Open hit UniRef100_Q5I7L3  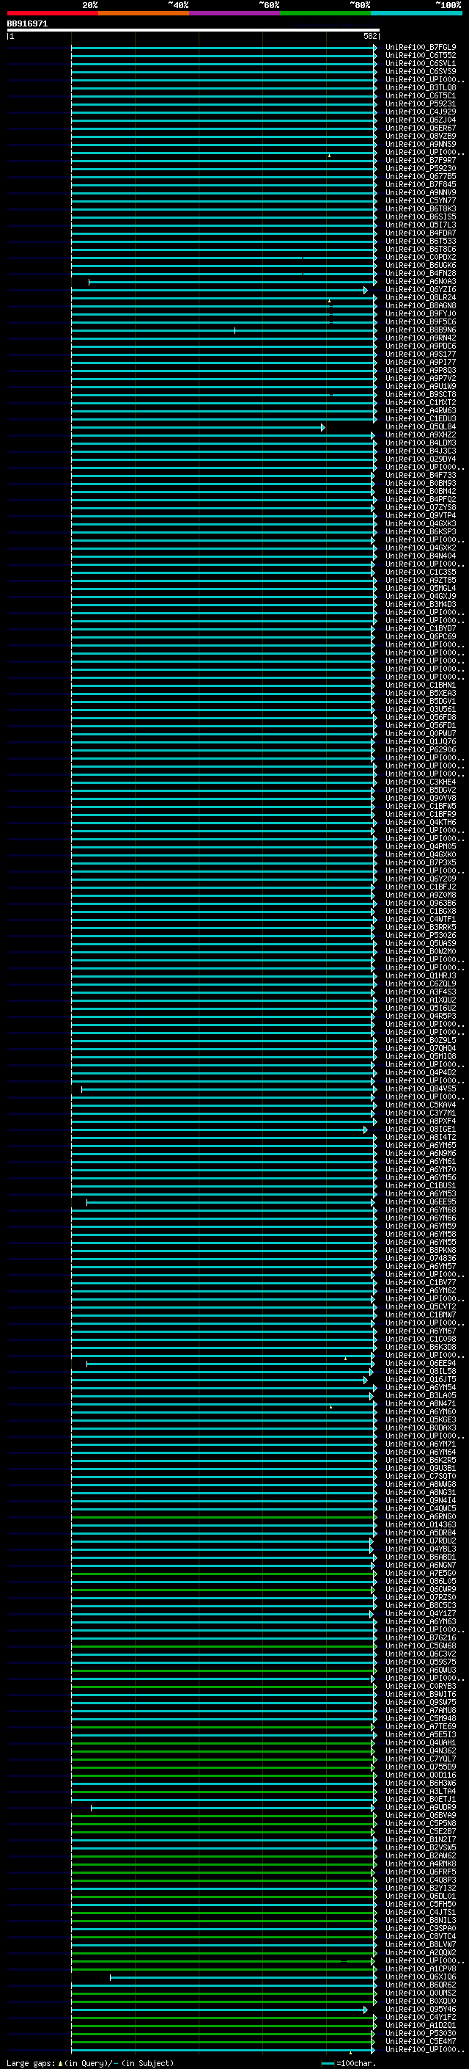tap(420, 225)
